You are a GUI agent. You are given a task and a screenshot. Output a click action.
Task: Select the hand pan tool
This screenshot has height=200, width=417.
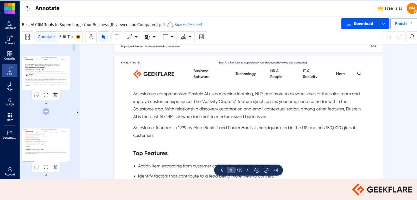[x=91, y=37]
